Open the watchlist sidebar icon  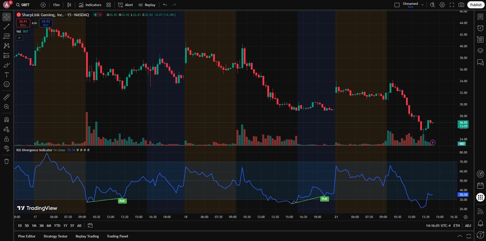(480, 17)
